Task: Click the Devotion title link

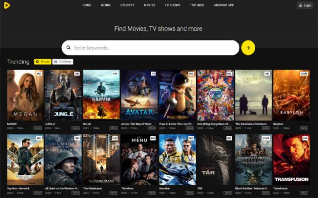Action: (x=164, y=188)
